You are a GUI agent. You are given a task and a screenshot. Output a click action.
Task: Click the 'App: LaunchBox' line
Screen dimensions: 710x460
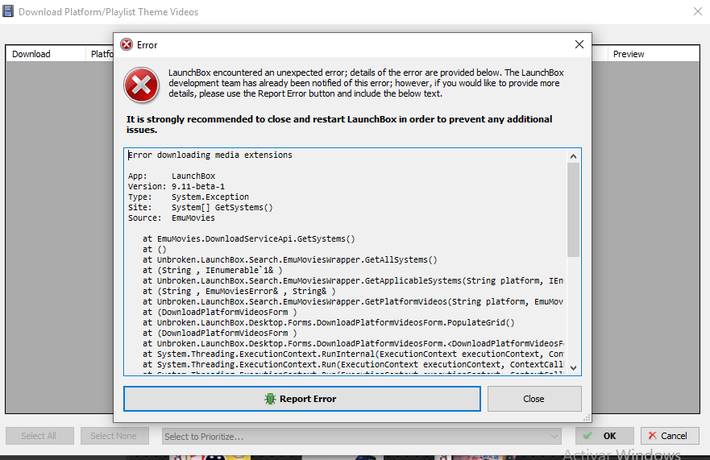click(x=171, y=176)
